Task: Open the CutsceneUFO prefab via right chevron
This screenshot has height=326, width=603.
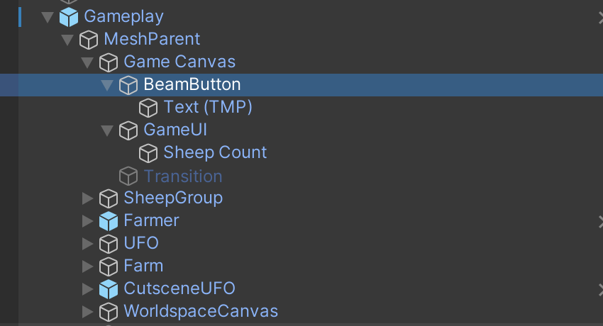Action: pos(599,289)
